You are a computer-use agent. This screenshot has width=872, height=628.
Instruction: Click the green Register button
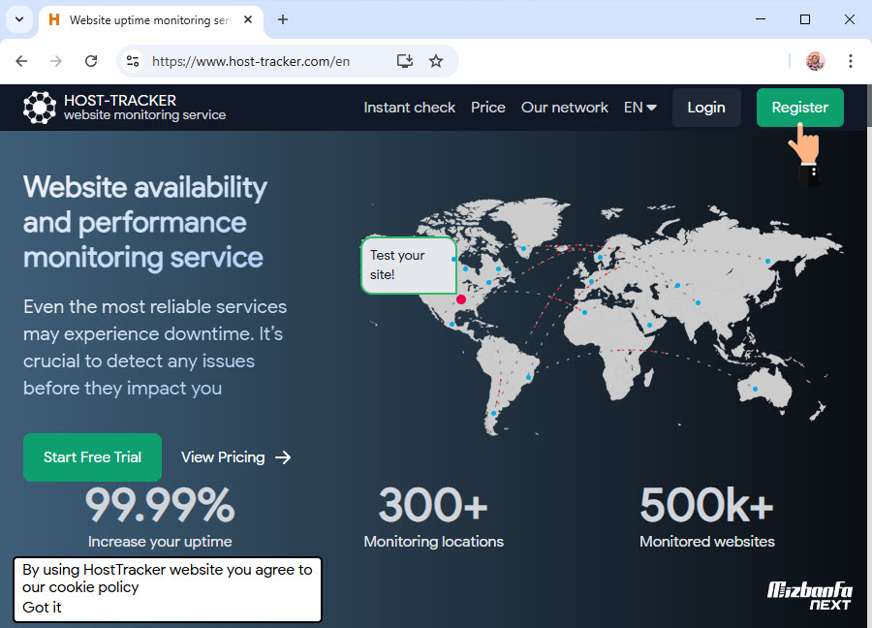[799, 108]
